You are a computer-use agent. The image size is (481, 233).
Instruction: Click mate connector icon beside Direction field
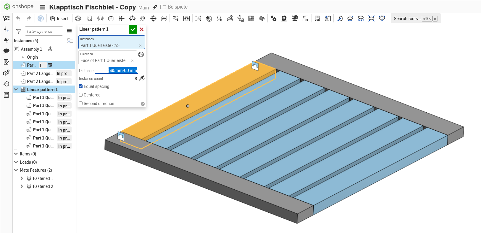coord(141,55)
